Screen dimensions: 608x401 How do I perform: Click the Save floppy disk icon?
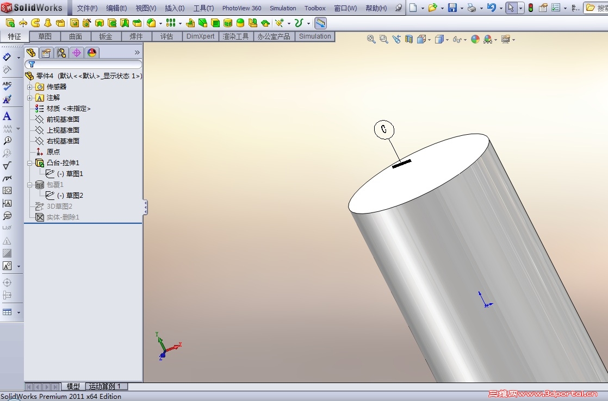coord(452,8)
